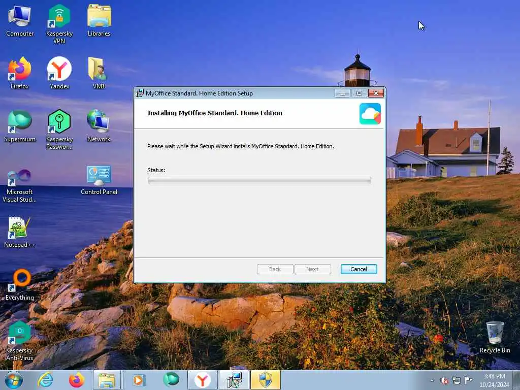Open Kaspersky Password Manager shortcut
This screenshot has width=520, height=390.
coord(59,129)
